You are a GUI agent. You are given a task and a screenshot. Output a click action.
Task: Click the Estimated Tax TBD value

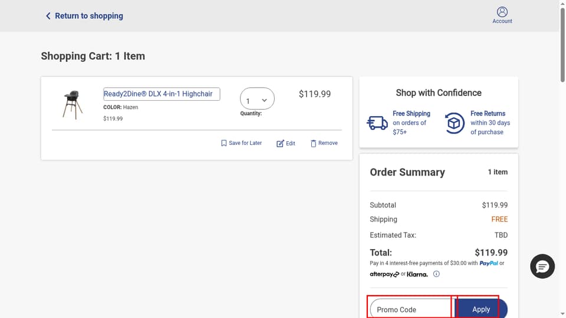click(x=501, y=235)
